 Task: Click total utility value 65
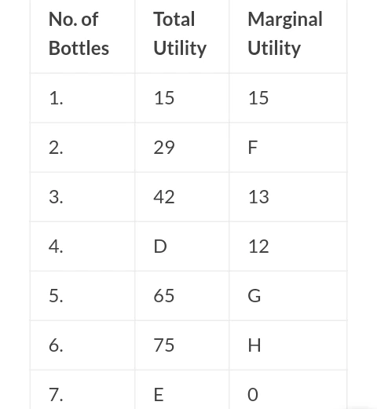tap(164, 296)
